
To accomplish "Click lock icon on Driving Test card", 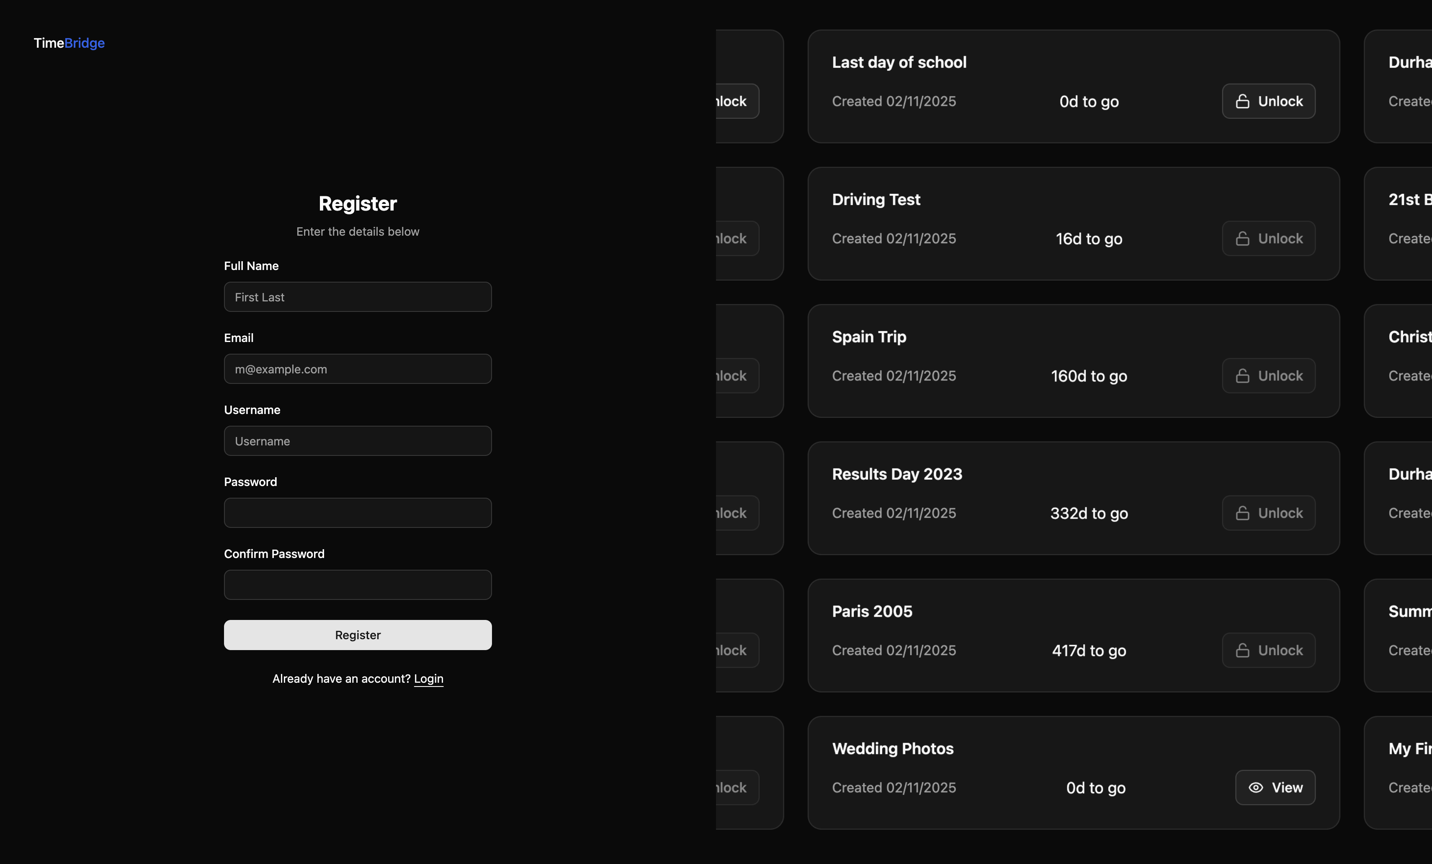I will (1243, 239).
